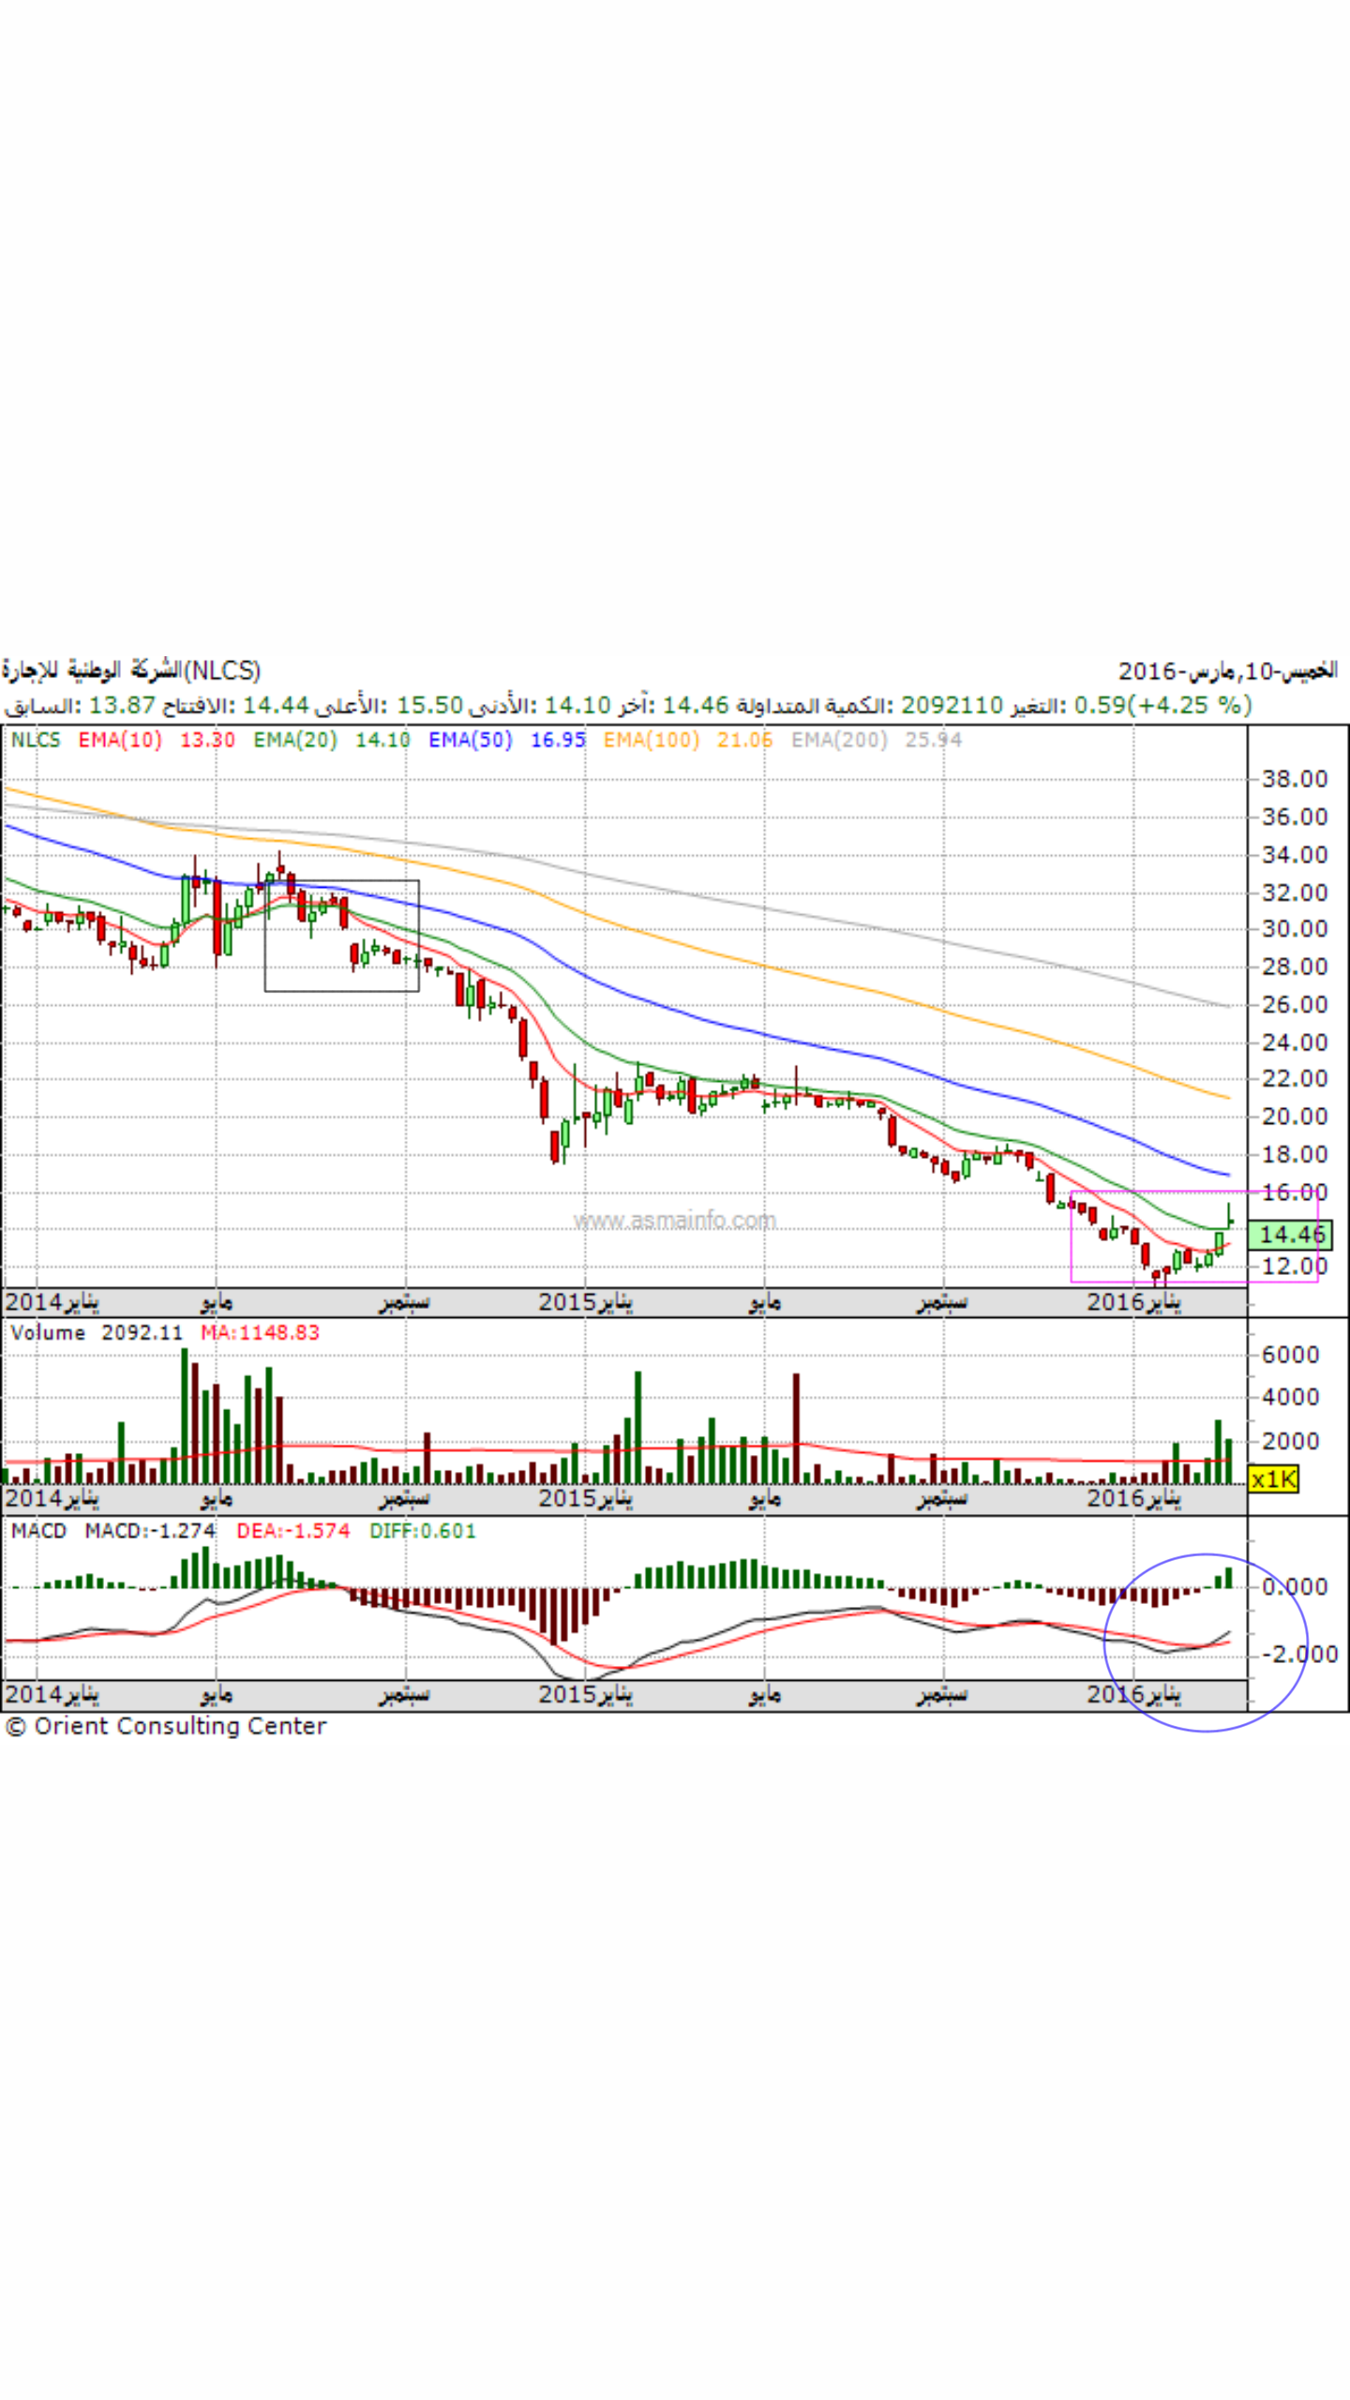Click the NLCS ticker label in the legend
This screenshot has width=1350, height=2400.
(x=36, y=740)
